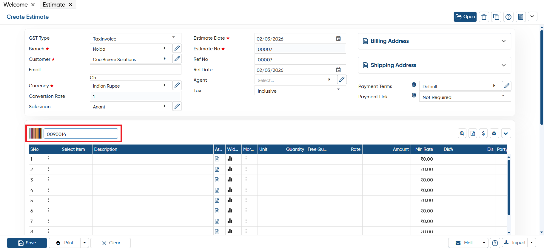Click the edit pencil beside Customer field
544x250 pixels.
coord(177,59)
